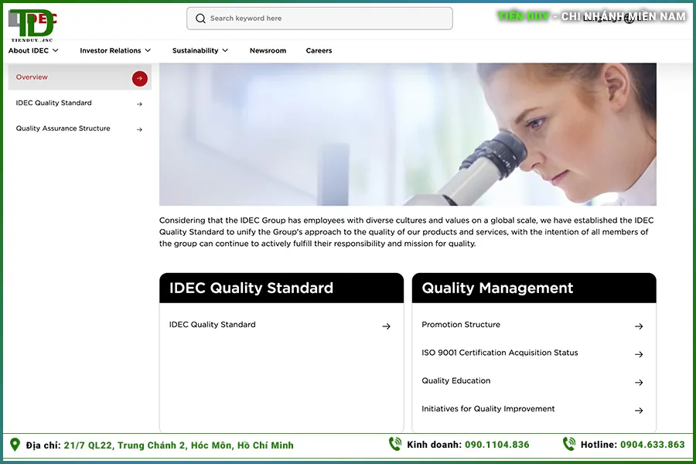The height and width of the screenshot is (464, 696).
Task: Select Overview in the sidebar
Action: (80, 77)
